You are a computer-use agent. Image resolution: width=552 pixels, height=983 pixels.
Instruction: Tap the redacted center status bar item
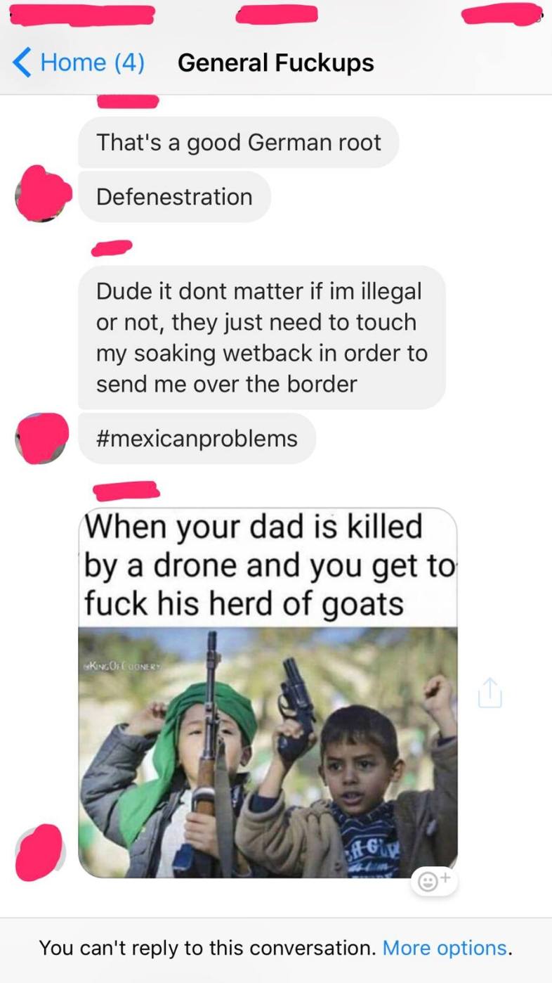tap(277, 14)
